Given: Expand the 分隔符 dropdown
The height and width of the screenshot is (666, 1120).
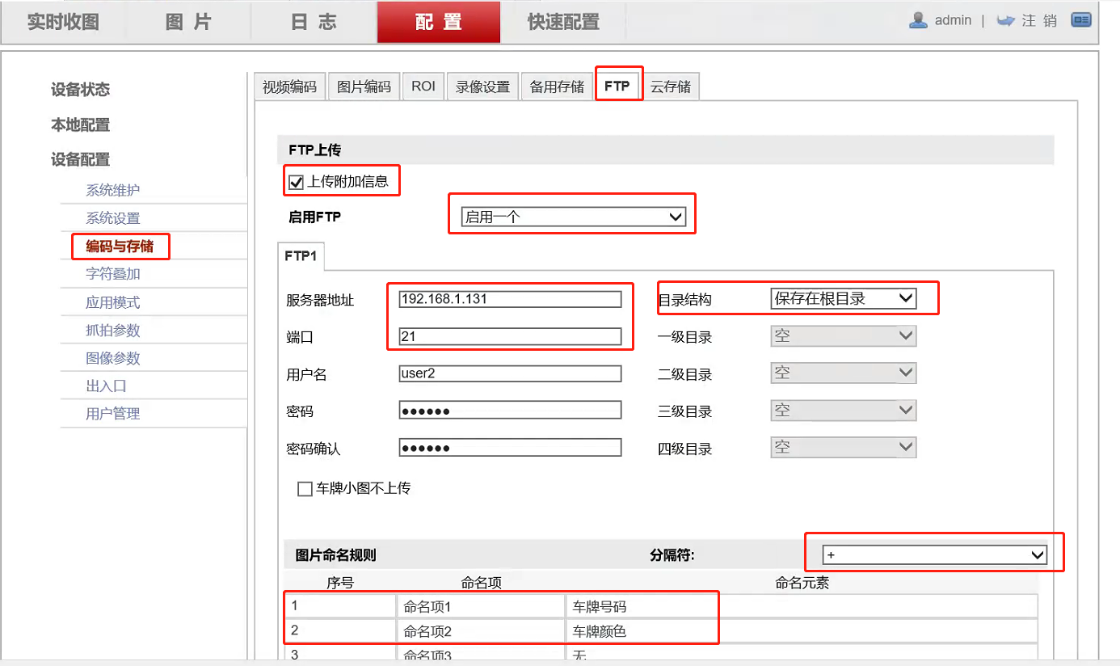Looking at the screenshot, I should coord(933,554).
